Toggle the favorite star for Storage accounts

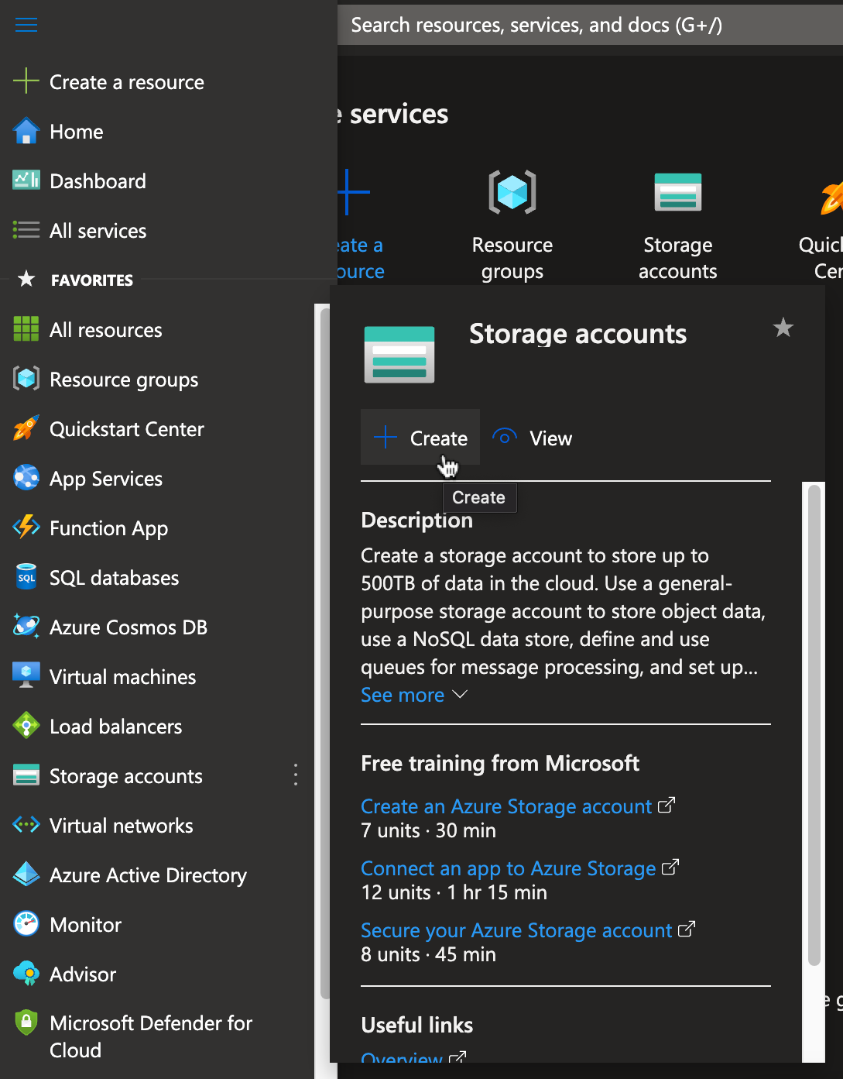(783, 328)
